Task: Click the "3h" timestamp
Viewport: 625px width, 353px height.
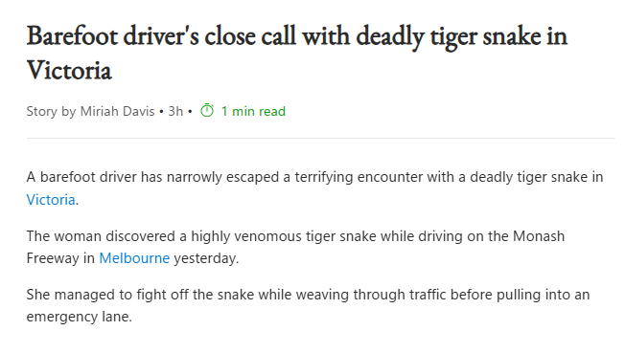Action: 175,111
